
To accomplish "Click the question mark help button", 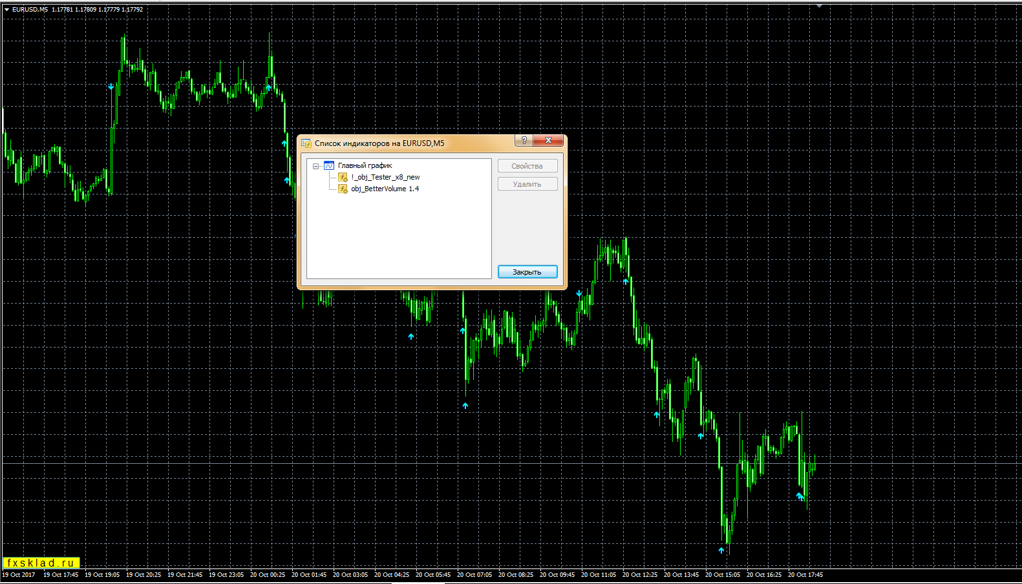I will tap(524, 140).
